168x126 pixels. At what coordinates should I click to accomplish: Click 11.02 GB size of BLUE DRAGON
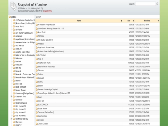pyautogui.click(x=131, y=105)
